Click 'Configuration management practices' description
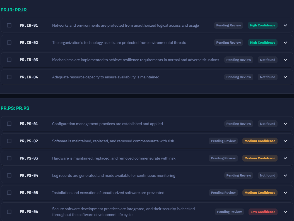The height and width of the screenshot is (221, 294). point(107,124)
